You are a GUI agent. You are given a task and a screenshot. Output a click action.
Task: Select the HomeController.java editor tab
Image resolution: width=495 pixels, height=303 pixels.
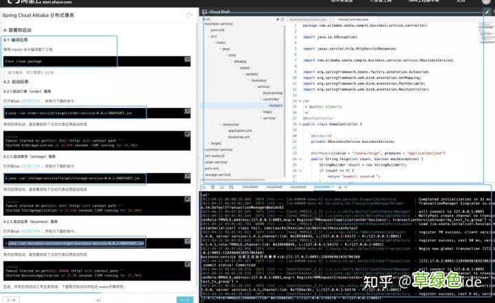(x=353, y=19)
